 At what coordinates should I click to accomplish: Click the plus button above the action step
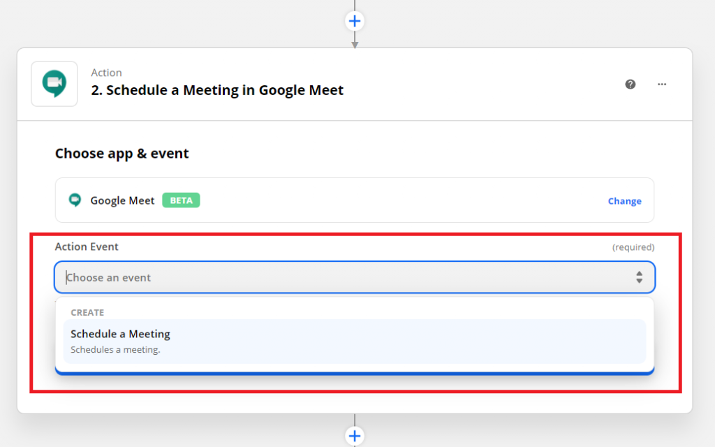coord(355,21)
